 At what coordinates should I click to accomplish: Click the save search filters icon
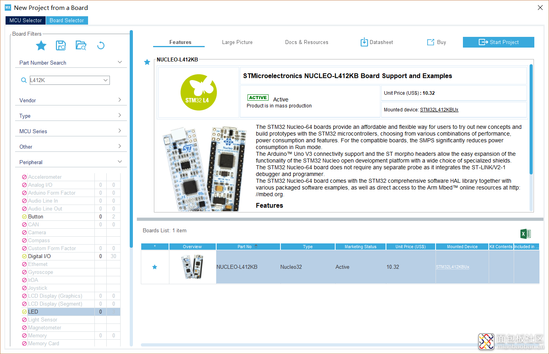point(61,46)
